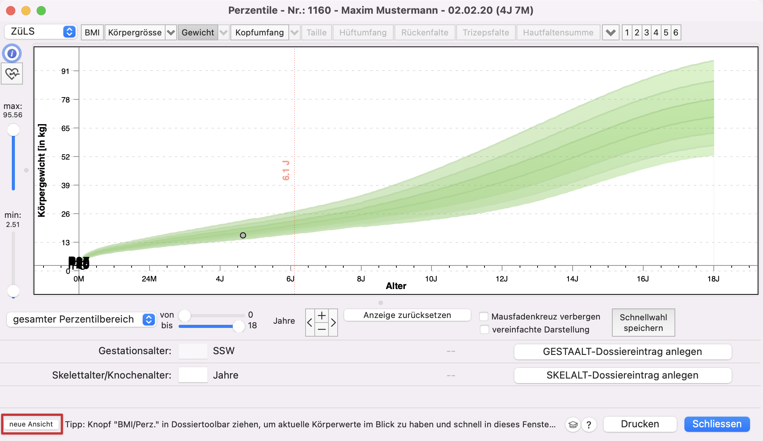The image size is (763, 441).
Task: Select the Hüftumfang tab
Action: click(363, 32)
